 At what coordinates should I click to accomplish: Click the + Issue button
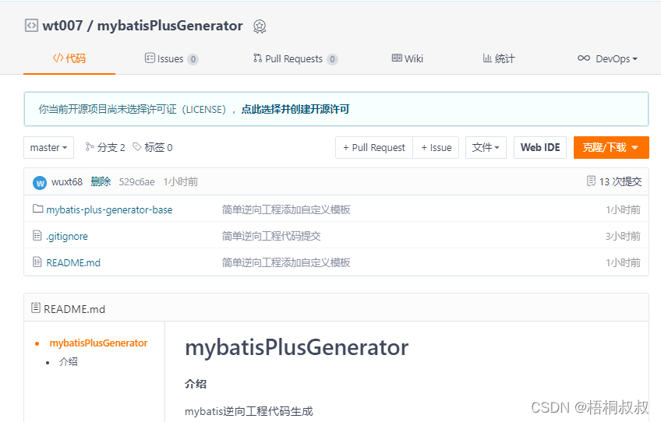436,147
